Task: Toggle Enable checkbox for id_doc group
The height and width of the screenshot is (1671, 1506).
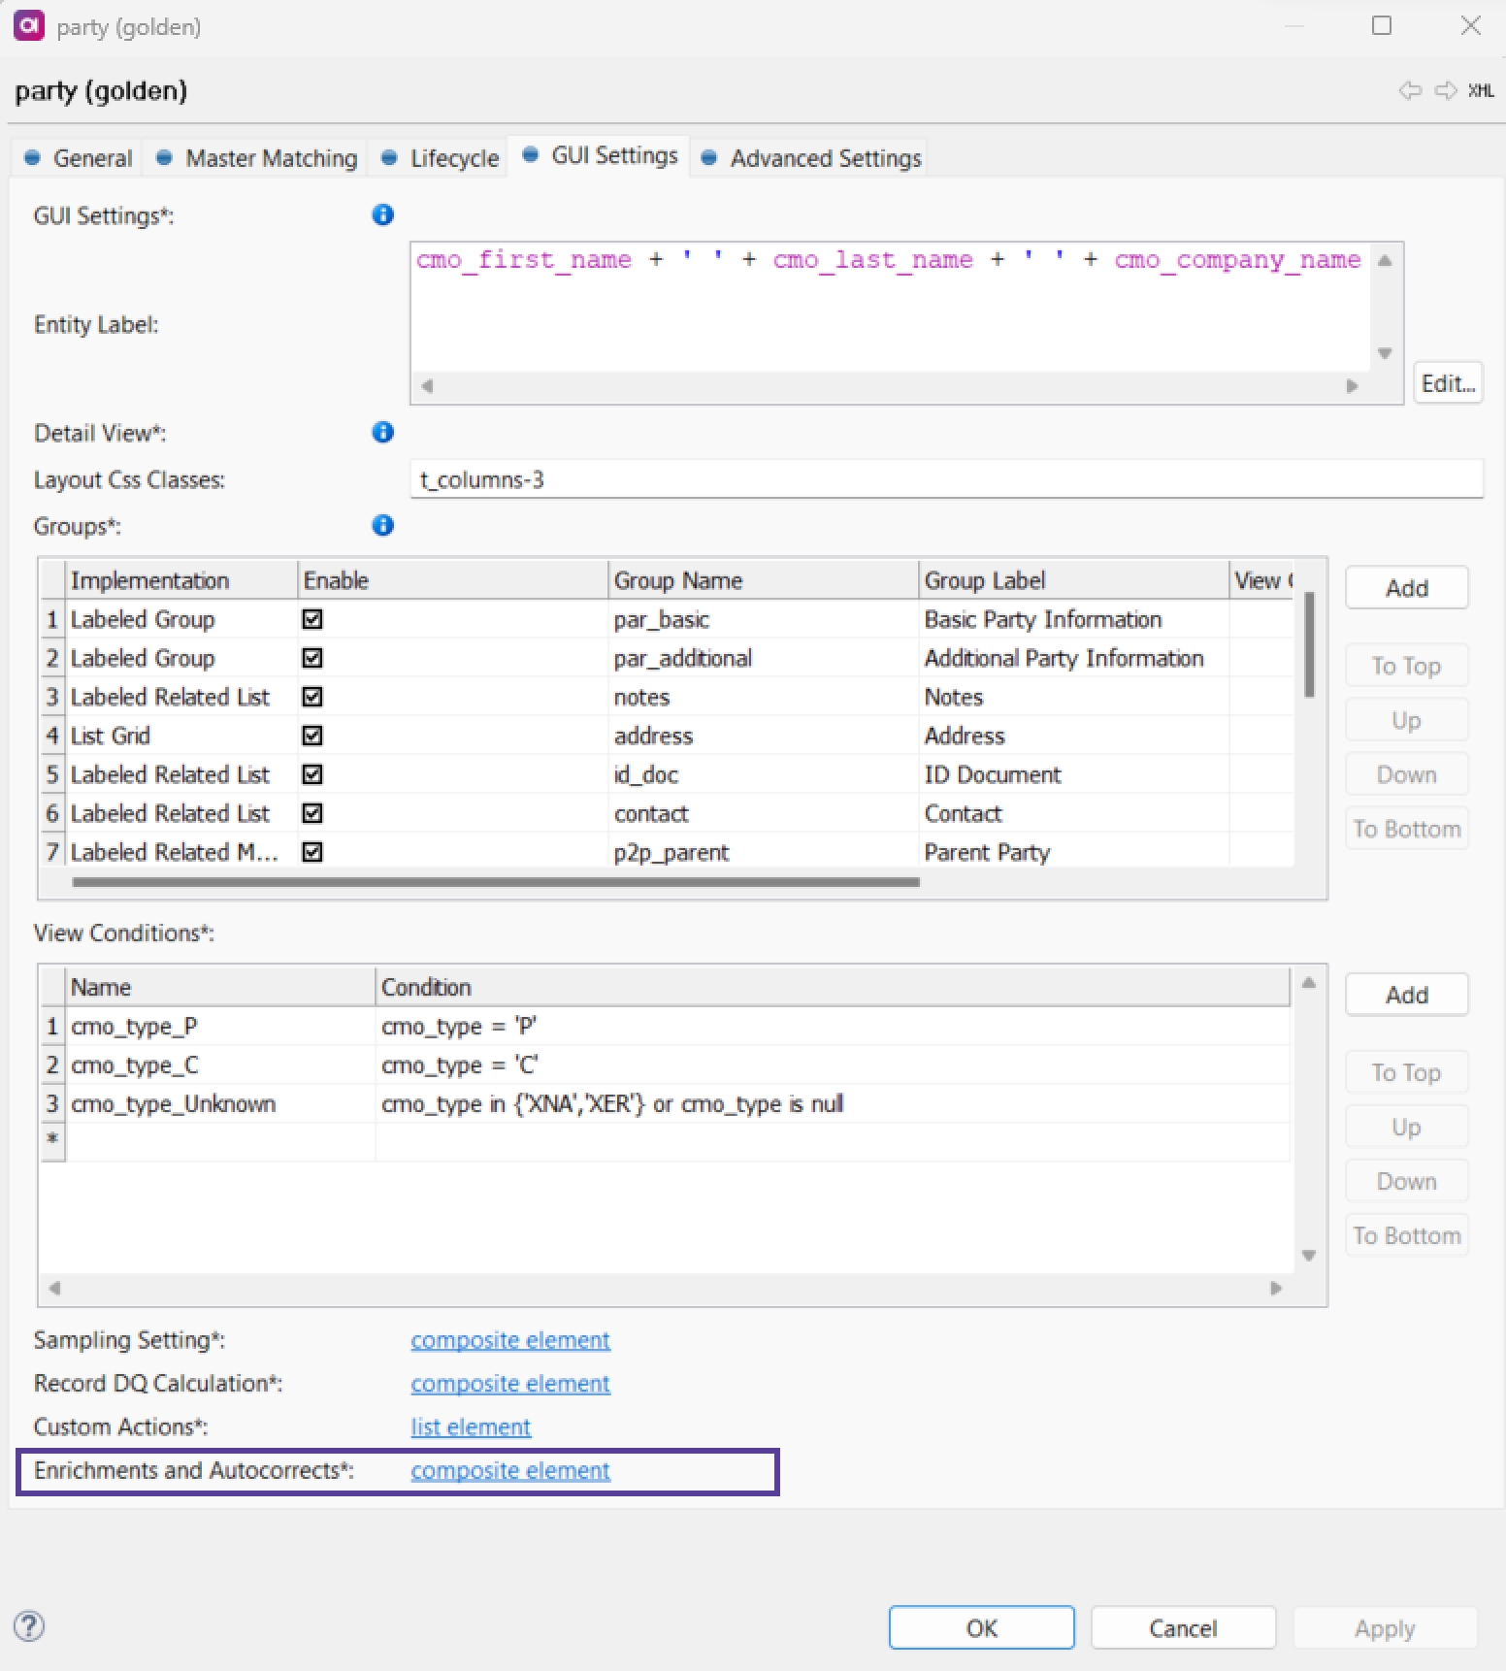Action: pyautogui.click(x=312, y=774)
